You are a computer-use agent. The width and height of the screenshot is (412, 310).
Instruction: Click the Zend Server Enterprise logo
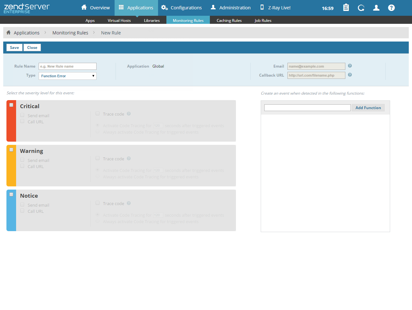pyautogui.click(x=27, y=8)
